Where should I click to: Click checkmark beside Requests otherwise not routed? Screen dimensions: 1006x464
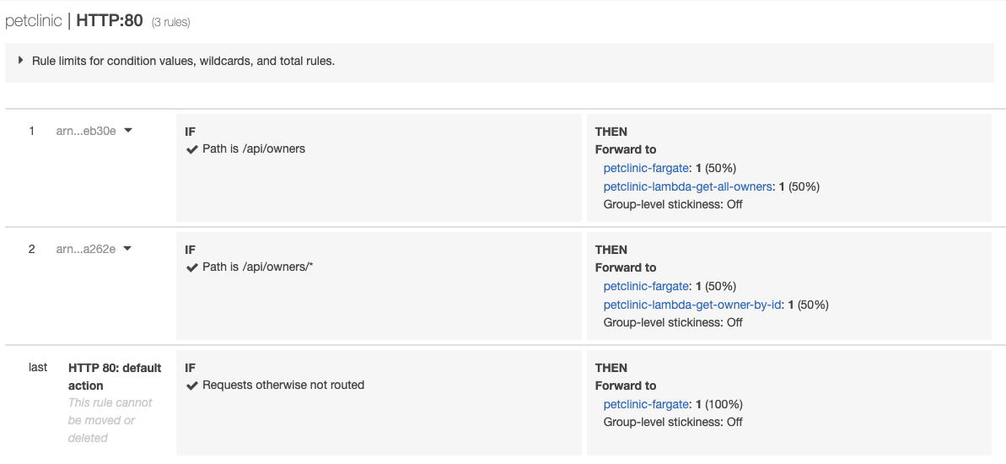click(191, 386)
